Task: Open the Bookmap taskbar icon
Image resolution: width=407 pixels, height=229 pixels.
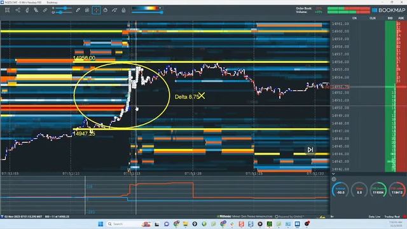Action: (x=297, y=224)
